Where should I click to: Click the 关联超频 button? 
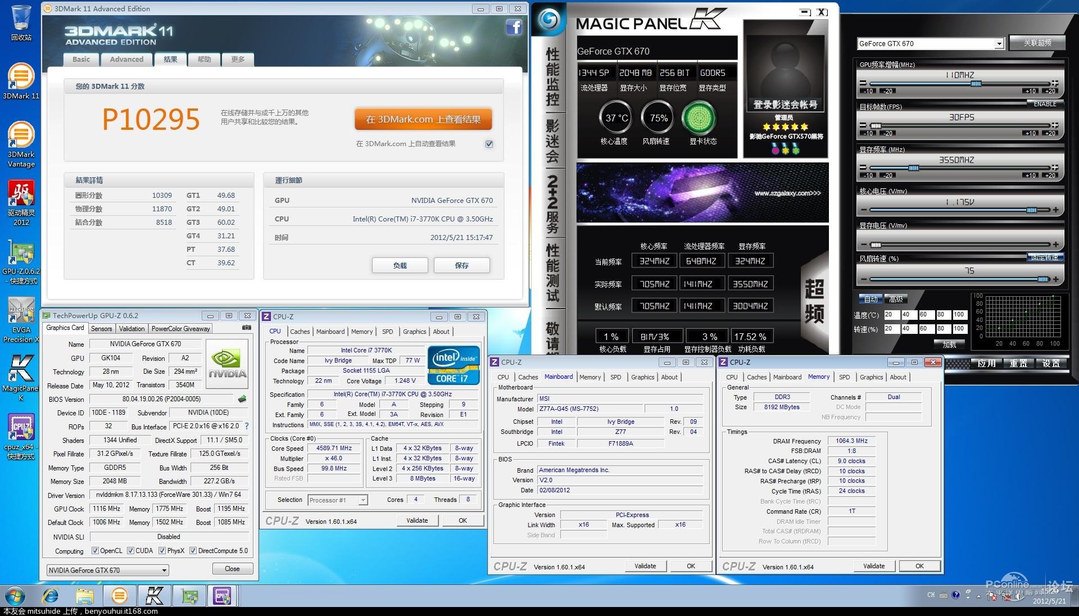click(1037, 43)
